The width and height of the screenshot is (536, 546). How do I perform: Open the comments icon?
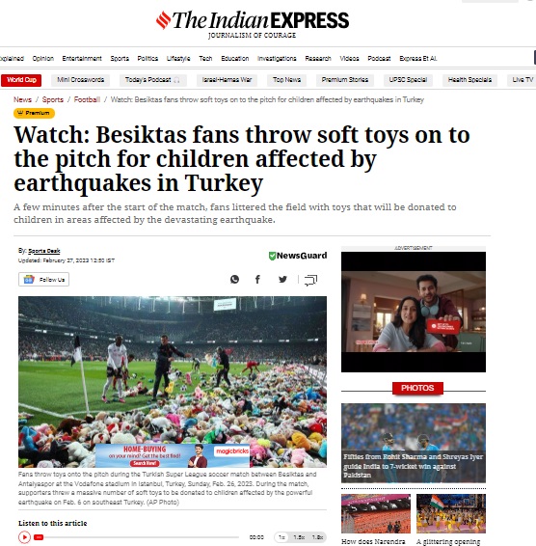tap(310, 280)
